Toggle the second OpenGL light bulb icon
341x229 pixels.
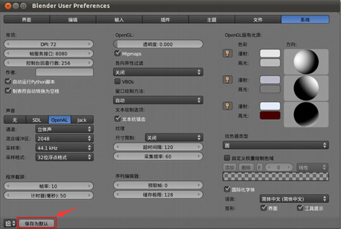tap(227, 80)
